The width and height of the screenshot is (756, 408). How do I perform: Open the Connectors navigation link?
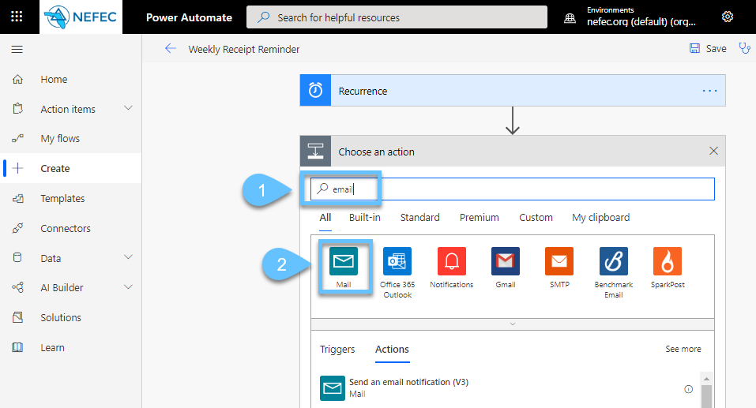pos(65,228)
